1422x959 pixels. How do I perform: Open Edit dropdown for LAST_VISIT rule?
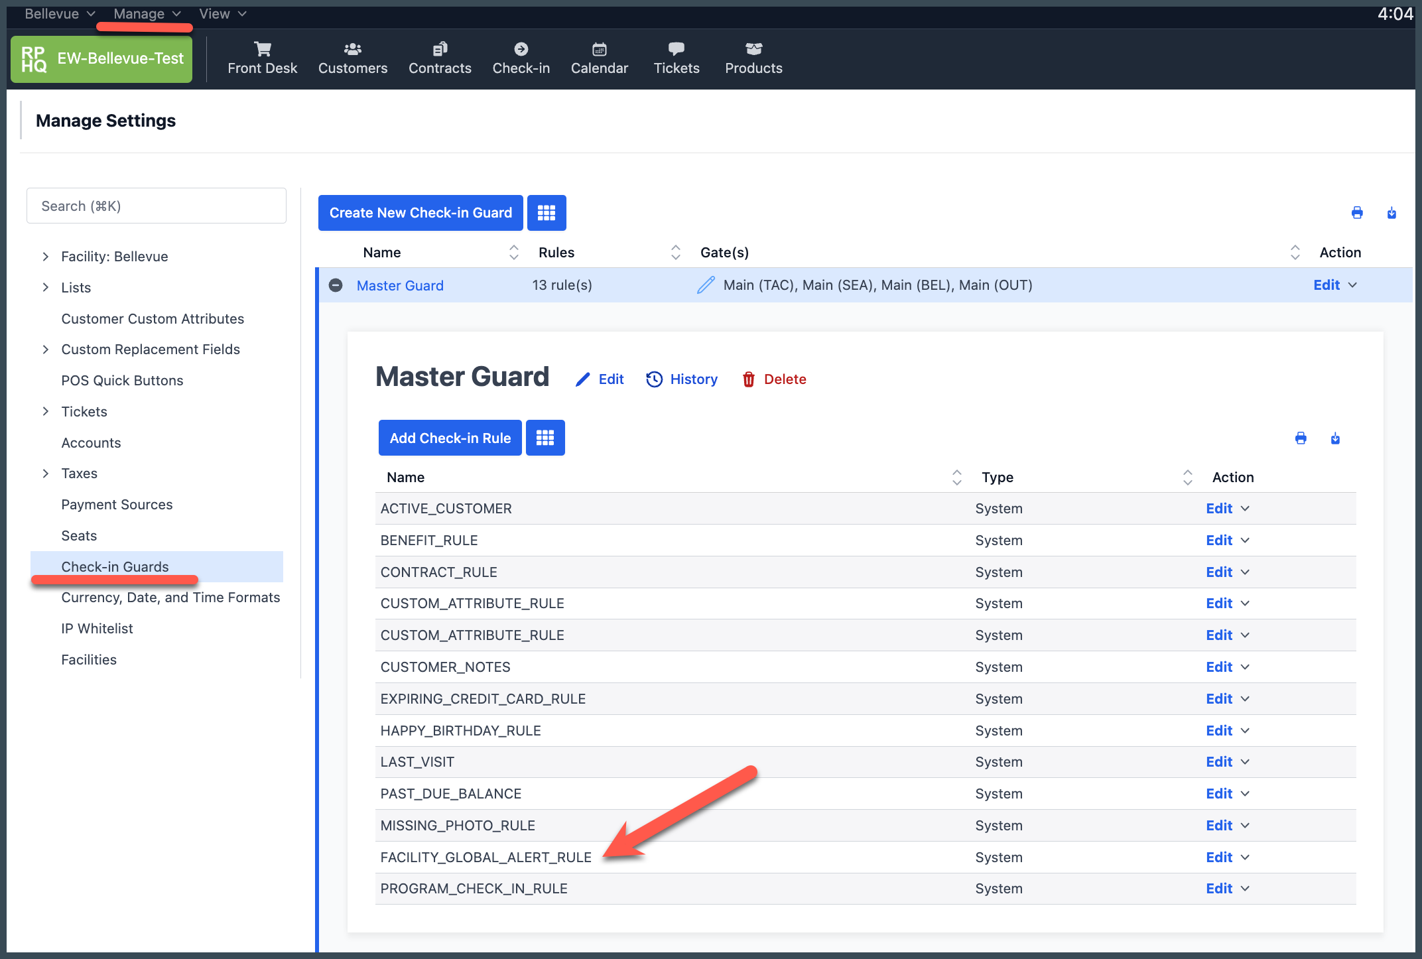pyautogui.click(x=1228, y=762)
